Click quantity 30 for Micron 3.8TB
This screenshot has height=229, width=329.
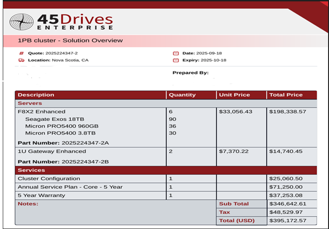(x=172, y=133)
